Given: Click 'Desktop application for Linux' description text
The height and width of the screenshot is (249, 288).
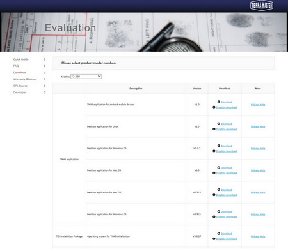Looking at the screenshot, I should click(x=102, y=126).
